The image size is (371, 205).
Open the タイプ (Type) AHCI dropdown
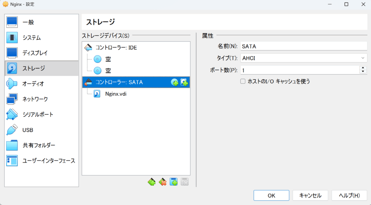304,58
